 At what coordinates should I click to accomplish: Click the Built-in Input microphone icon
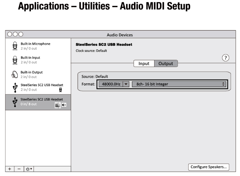coord(15,60)
